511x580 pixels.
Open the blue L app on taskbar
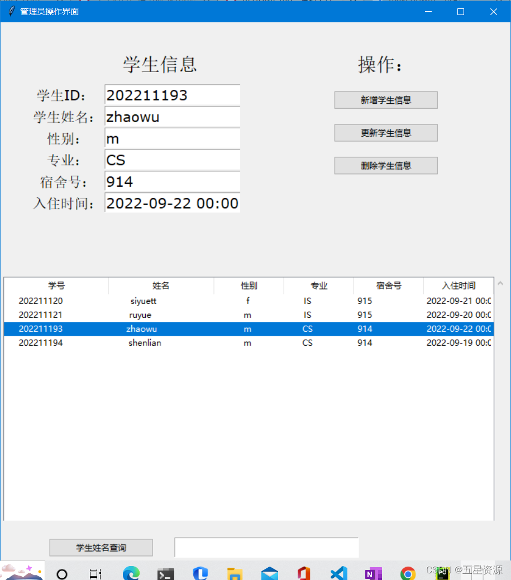pyautogui.click(x=200, y=573)
